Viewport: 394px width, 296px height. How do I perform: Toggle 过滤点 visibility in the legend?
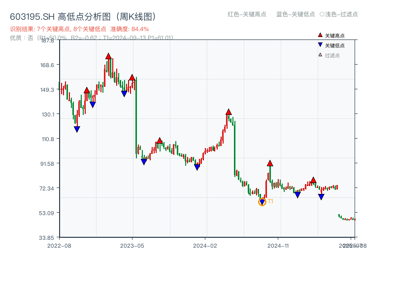(329, 55)
